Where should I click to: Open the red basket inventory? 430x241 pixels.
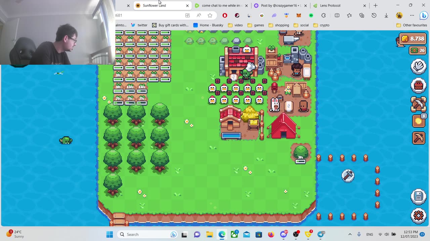coord(419,86)
